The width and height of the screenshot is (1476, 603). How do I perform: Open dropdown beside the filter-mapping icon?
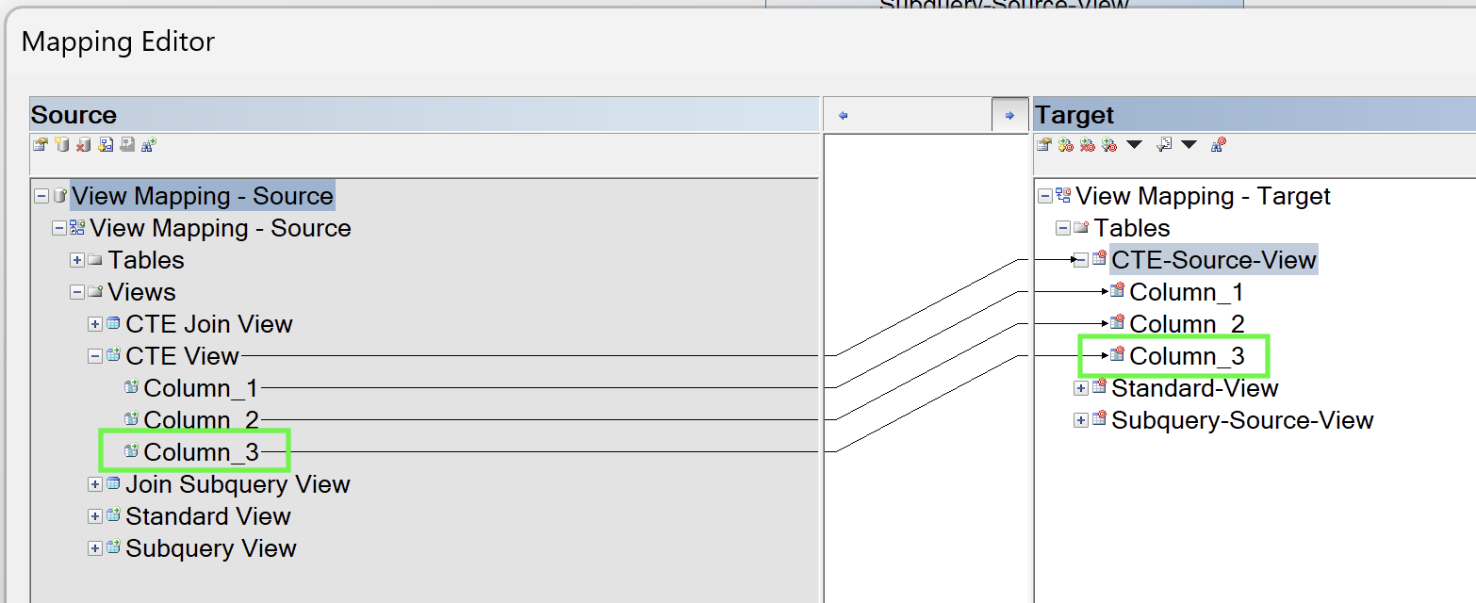coord(1133,143)
